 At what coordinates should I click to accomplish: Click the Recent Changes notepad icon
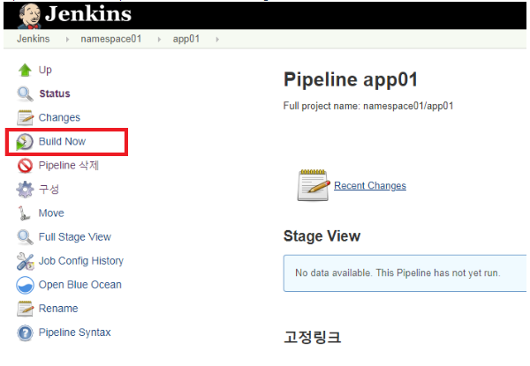tap(314, 185)
